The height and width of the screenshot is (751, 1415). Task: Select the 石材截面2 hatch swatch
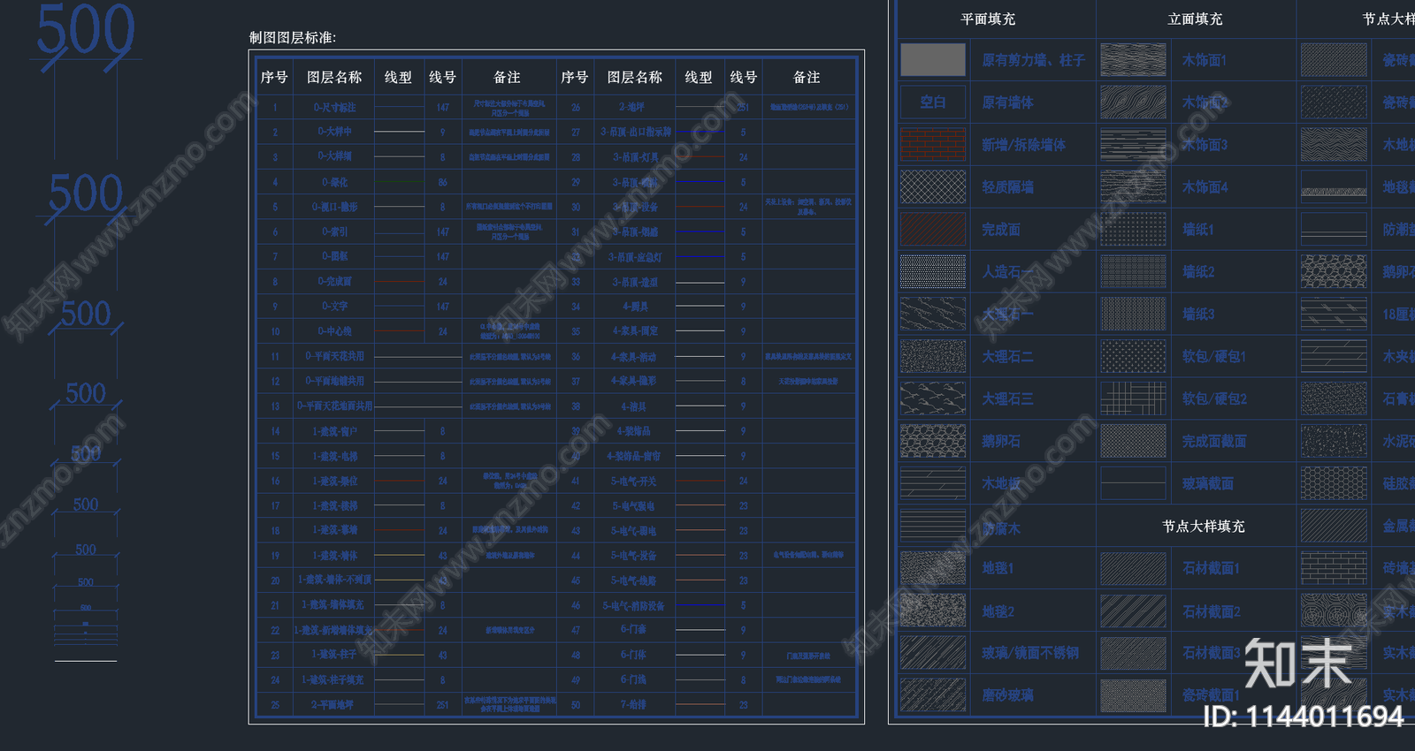tap(1133, 611)
